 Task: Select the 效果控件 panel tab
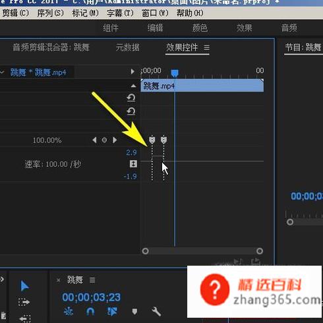click(182, 47)
